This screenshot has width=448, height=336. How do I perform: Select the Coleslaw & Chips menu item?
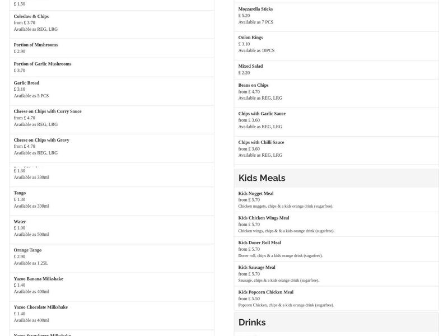coord(111,23)
